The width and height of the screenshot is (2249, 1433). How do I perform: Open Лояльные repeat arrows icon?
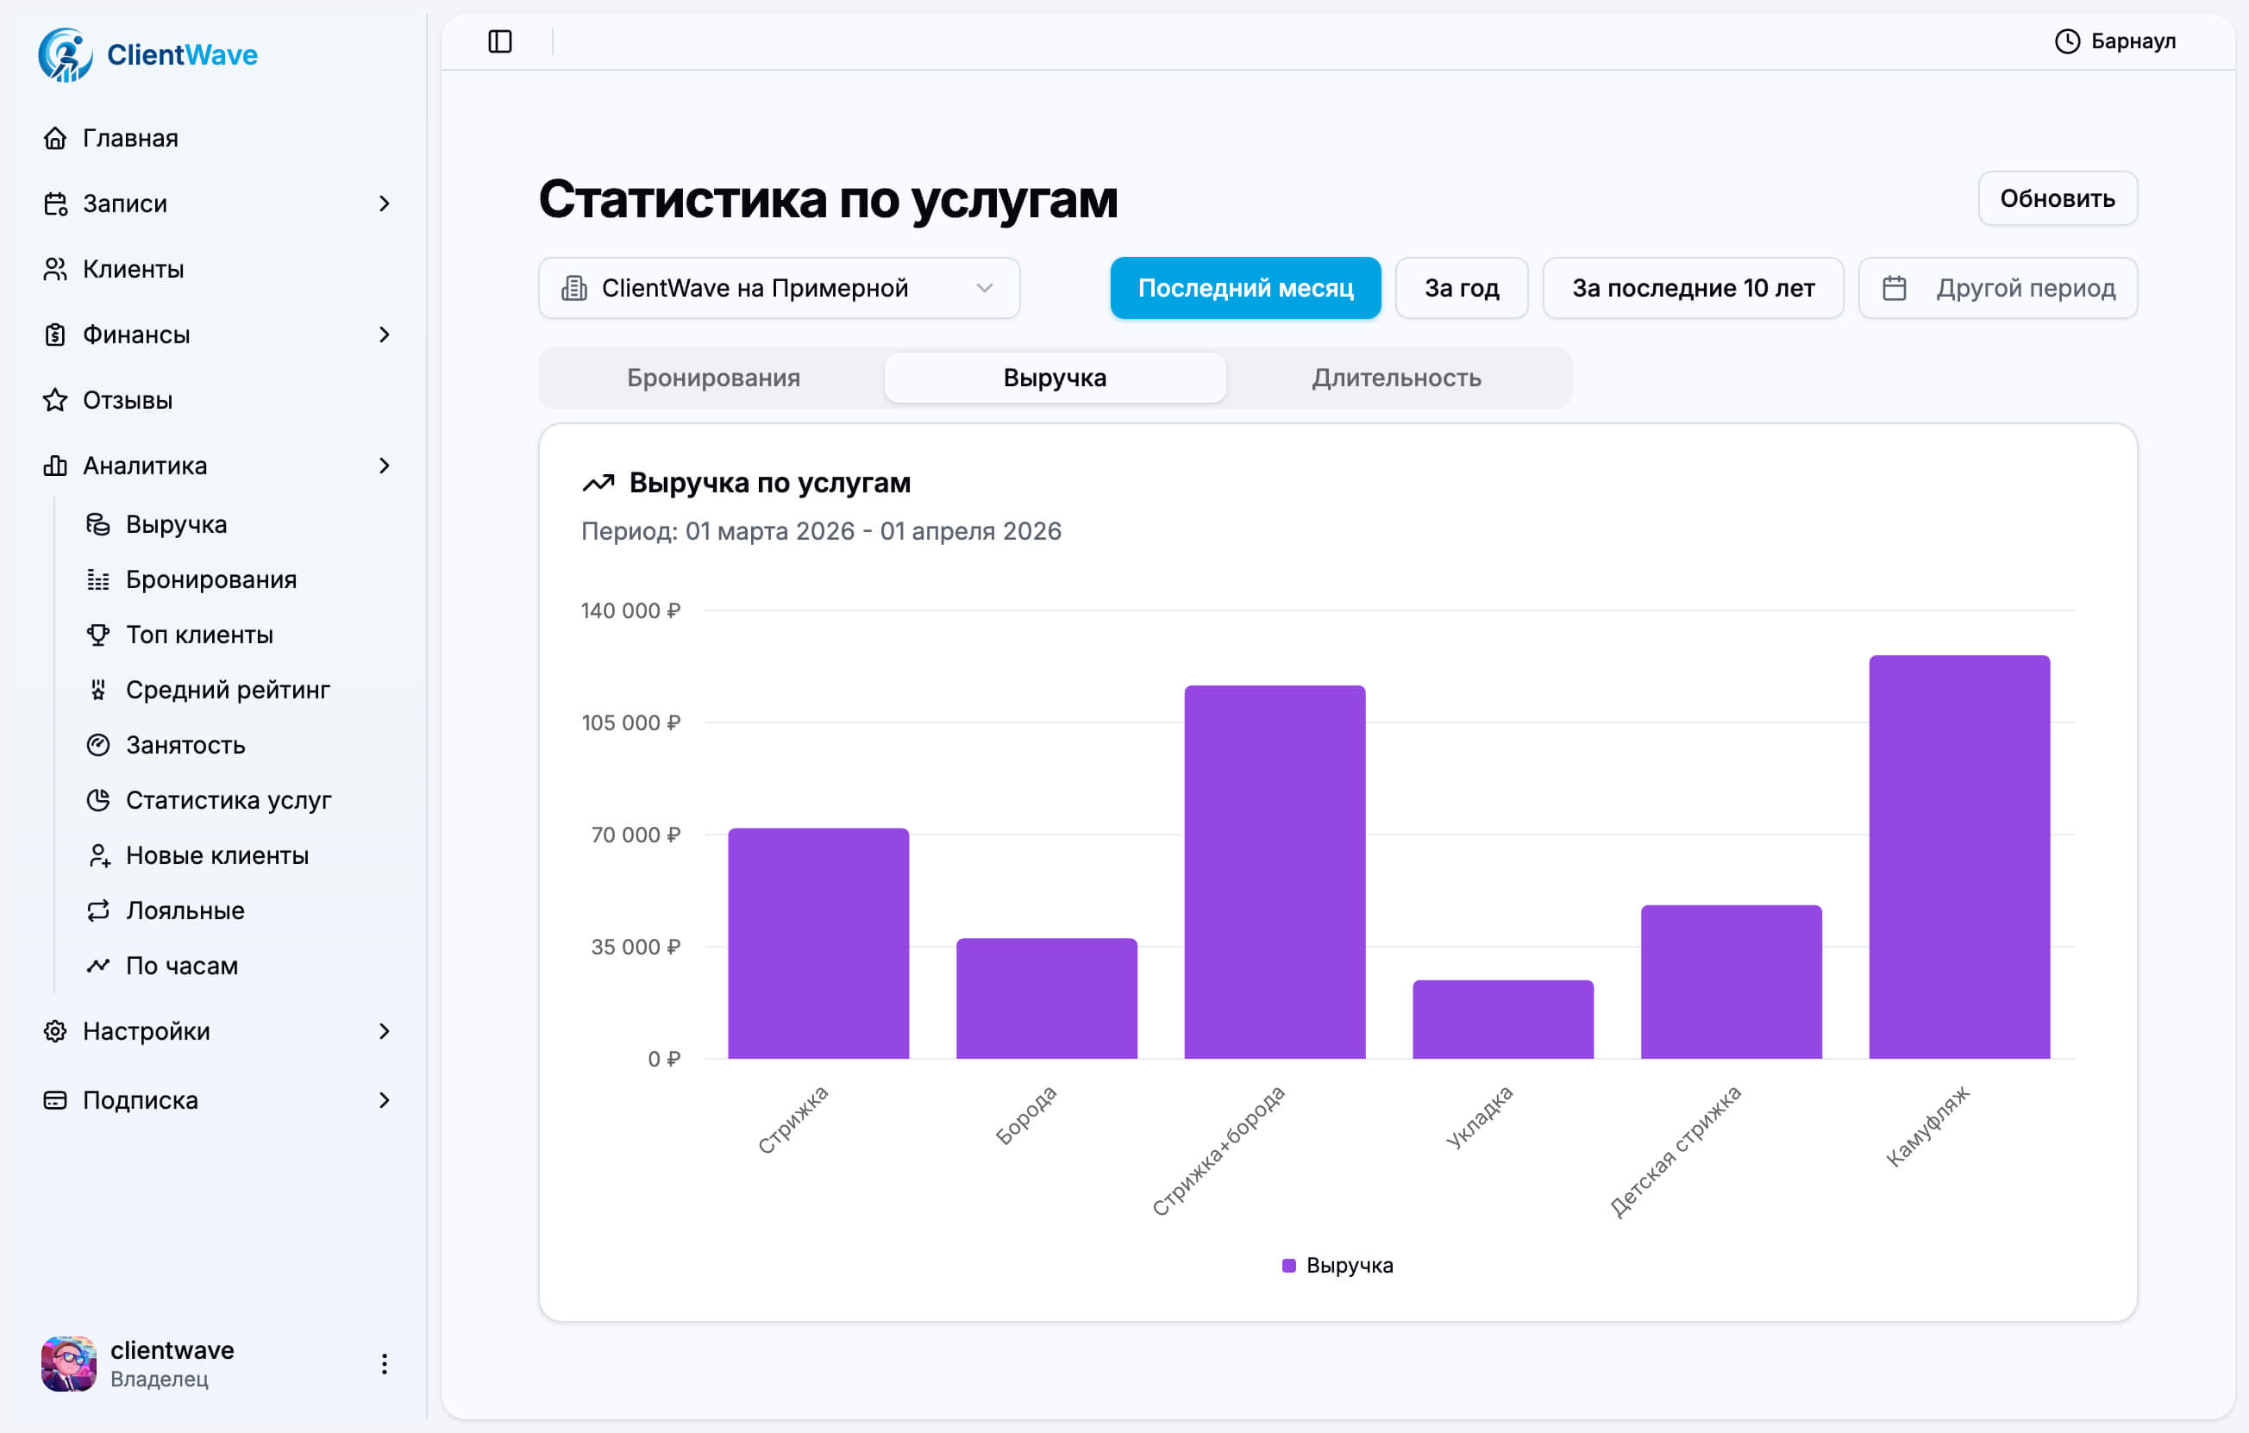point(98,910)
